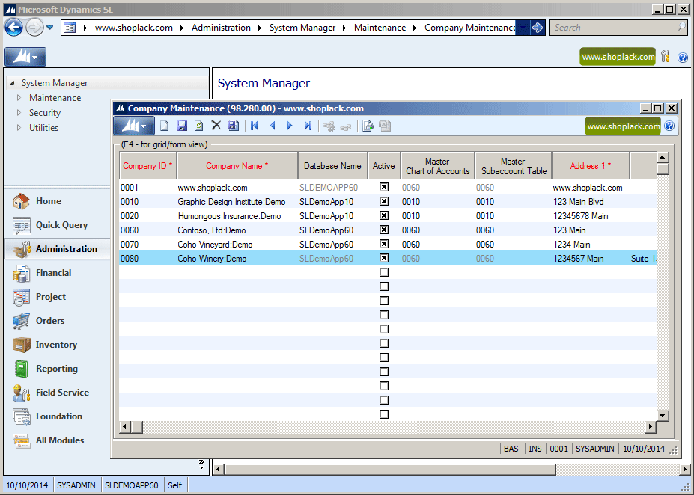Click the breadcrumb menu list icon
The height and width of the screenshot is (495, 694).
[x=70, y=28]
